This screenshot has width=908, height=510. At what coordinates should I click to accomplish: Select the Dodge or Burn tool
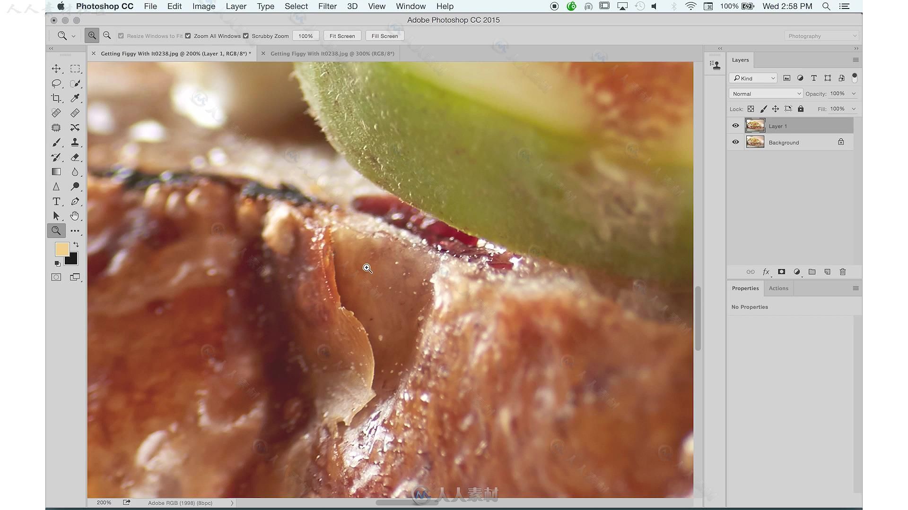(x=74, y=186)
